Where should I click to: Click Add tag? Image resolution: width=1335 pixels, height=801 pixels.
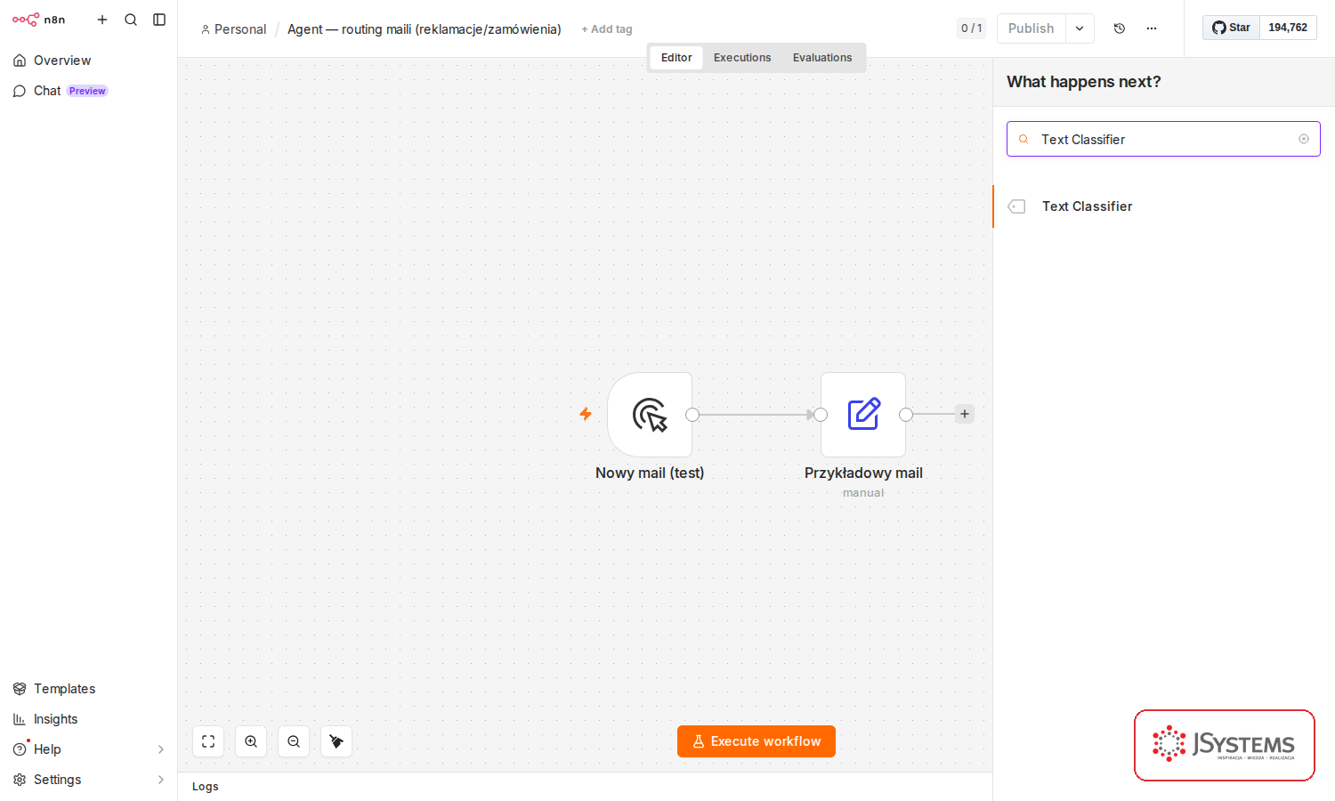(607, 29)
